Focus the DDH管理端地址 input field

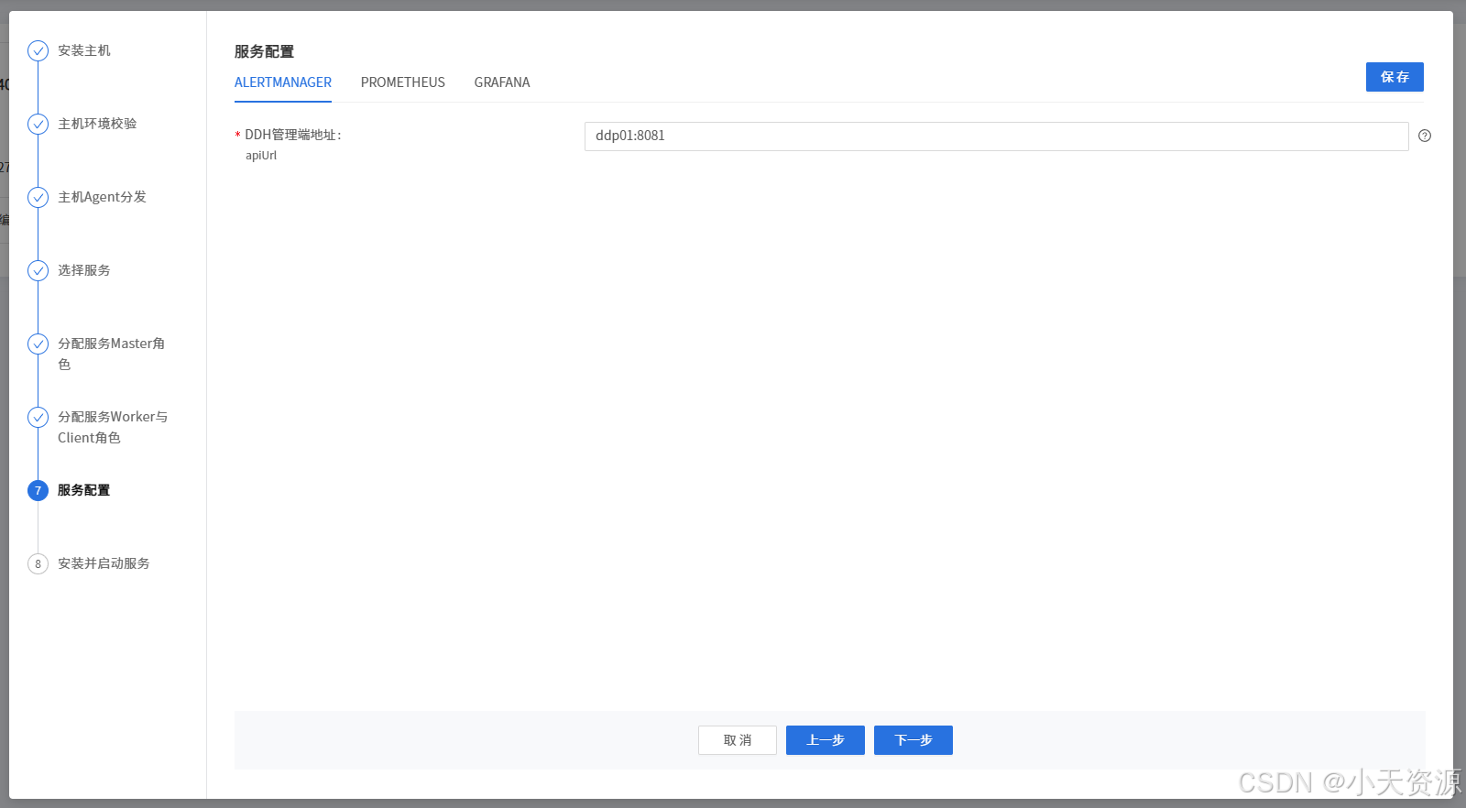click(995, 136)
